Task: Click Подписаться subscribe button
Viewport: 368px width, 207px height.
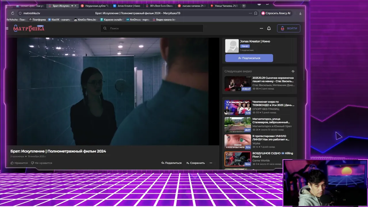Action: [x=249, y=58]
